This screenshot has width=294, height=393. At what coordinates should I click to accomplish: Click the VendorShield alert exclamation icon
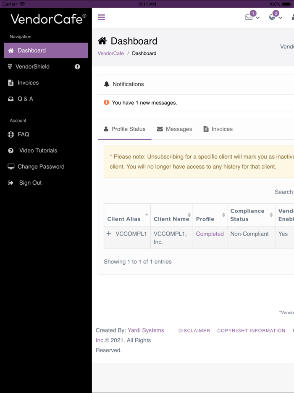point(77,66)
